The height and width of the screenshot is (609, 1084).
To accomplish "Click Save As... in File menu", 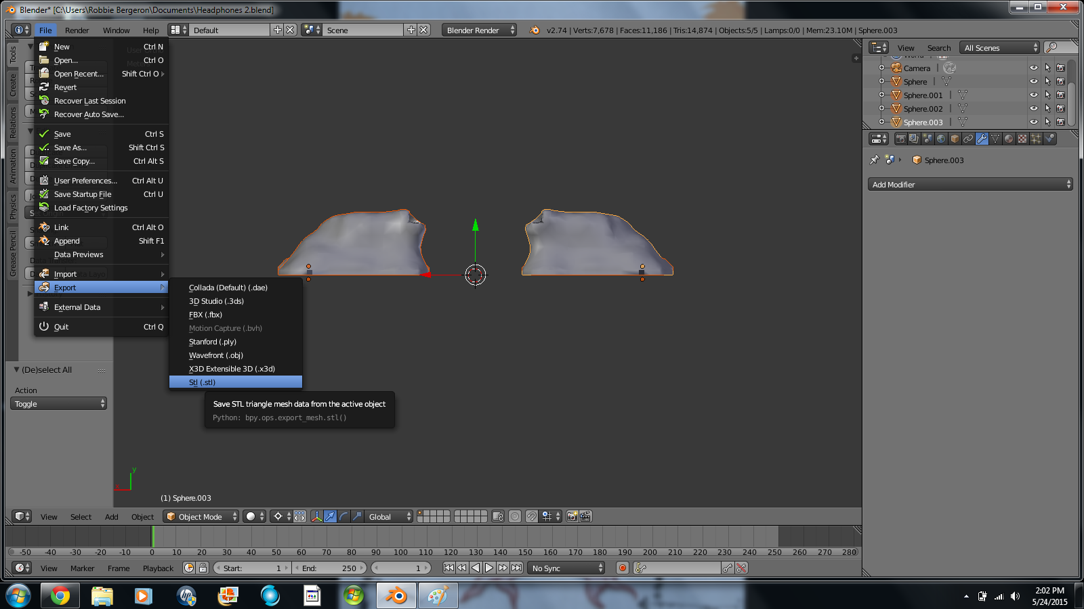I will point(102,148).
